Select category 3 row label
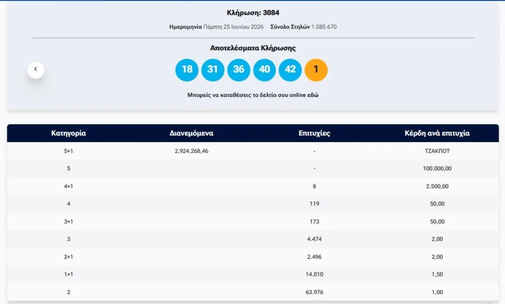This screenshot has width=505, height=304. (x=69, y=239)
